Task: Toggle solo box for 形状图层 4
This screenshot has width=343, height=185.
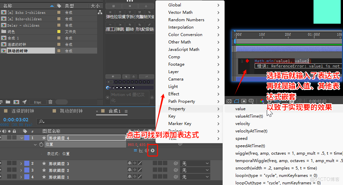Action: 9,137
